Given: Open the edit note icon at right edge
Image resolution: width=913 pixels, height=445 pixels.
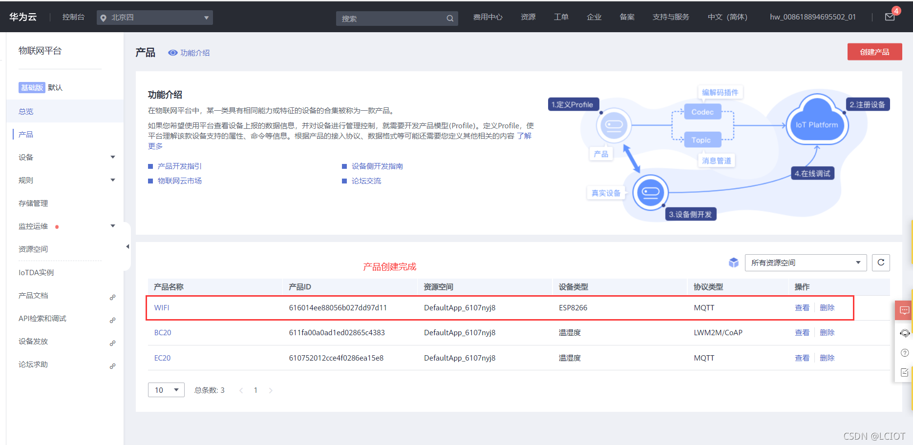Looking at the screenshot, I should pyautogui.click(x=905, y=372).
